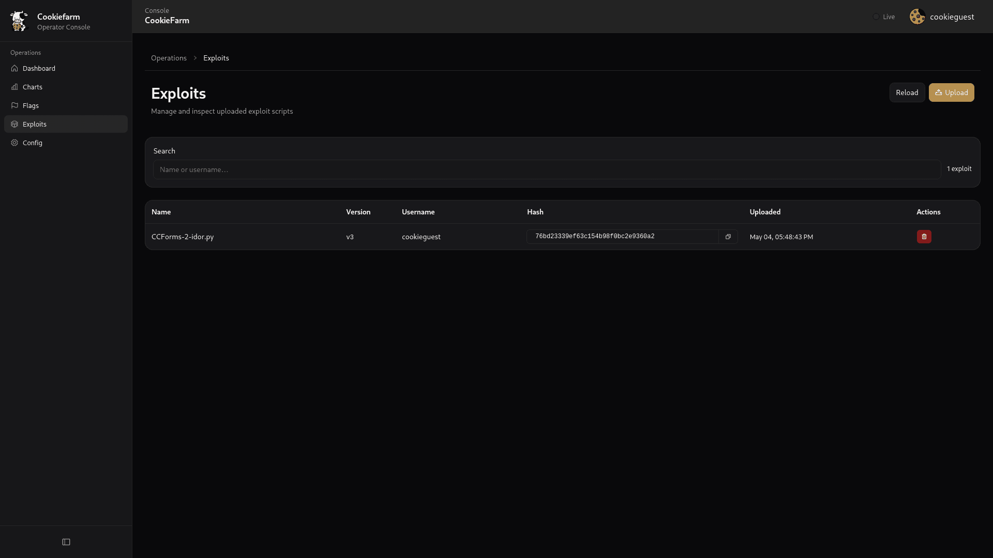Reload the exploits list

click(907, 92)
